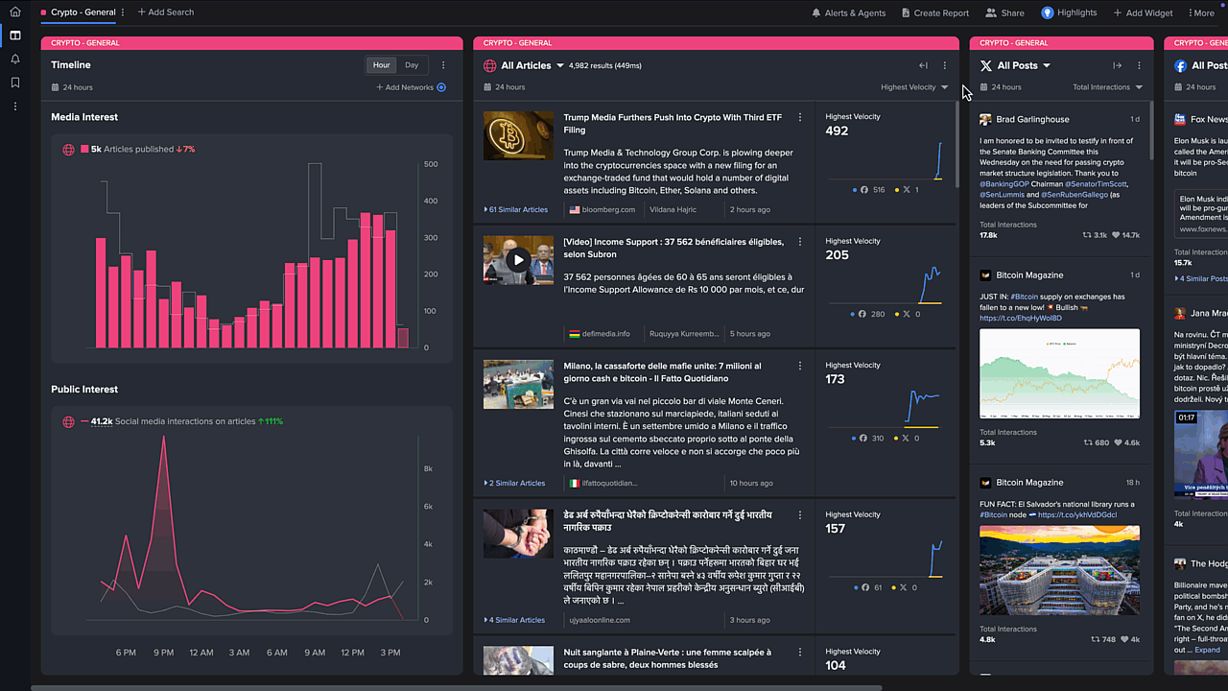Collapse the All Articles column

click(x=922, y=65)
